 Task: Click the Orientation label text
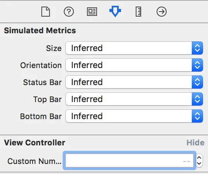point(41,65)
